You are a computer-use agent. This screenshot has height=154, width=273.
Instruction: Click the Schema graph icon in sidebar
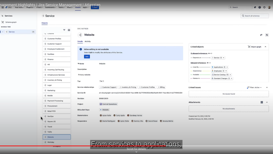3,22
